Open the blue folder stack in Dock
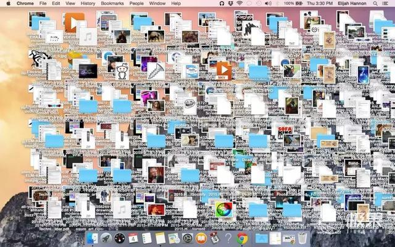 click(262, 238)
